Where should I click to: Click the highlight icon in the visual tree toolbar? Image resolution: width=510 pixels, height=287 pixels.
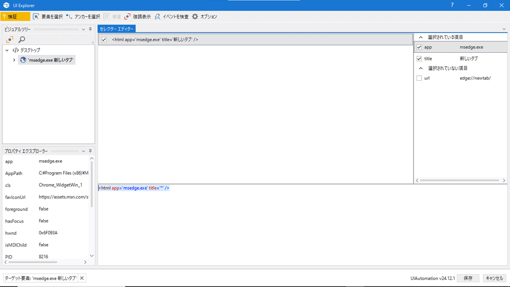click(x=10, y=40)
